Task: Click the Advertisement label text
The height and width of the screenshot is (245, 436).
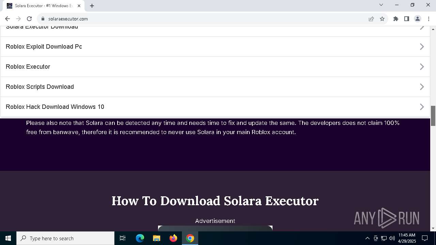Action: (x=215, y=221)
